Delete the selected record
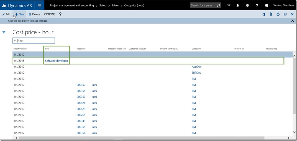The height and width of the screenshot is (141, 297). (34, 14)
